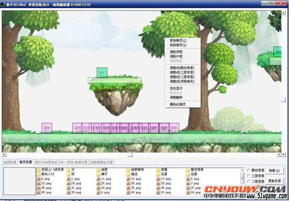This screenshot has width=289, height=201.
Task: Select the 31.png file
Action: 74,188
